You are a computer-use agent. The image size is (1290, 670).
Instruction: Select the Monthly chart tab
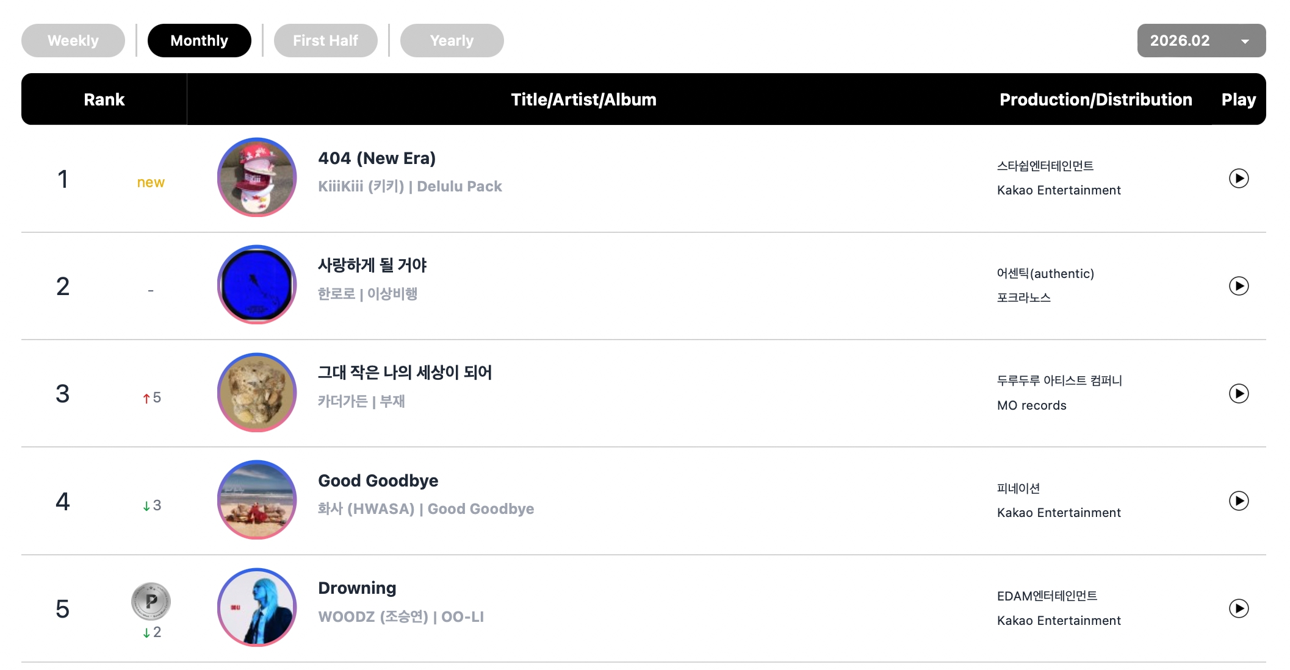(199, 41)
